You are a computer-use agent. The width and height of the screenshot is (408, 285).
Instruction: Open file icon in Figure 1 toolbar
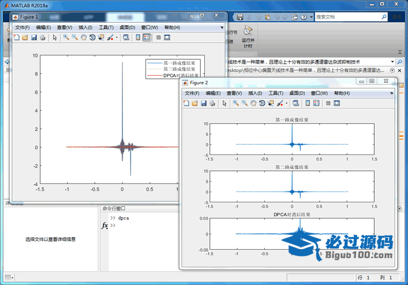(x=25, y=38)
